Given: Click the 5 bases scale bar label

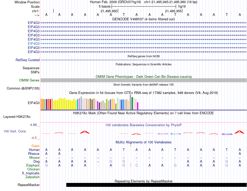Looking at the screenshot, I should point(105,7).
